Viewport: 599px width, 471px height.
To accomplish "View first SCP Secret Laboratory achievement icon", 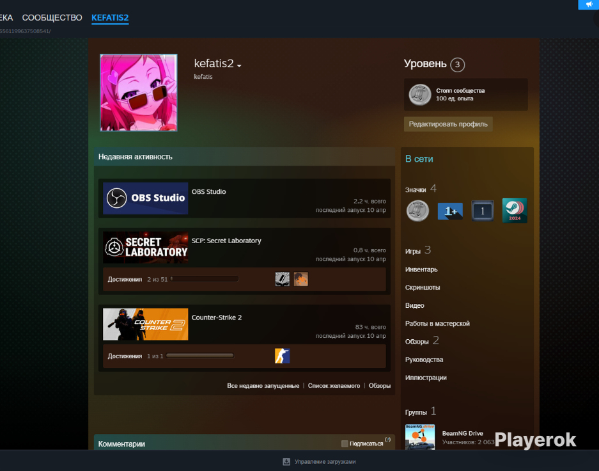I will (283, 279).
